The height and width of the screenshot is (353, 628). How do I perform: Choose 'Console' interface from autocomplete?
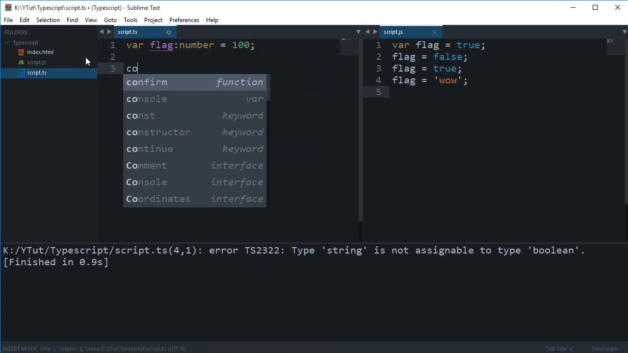195,182
